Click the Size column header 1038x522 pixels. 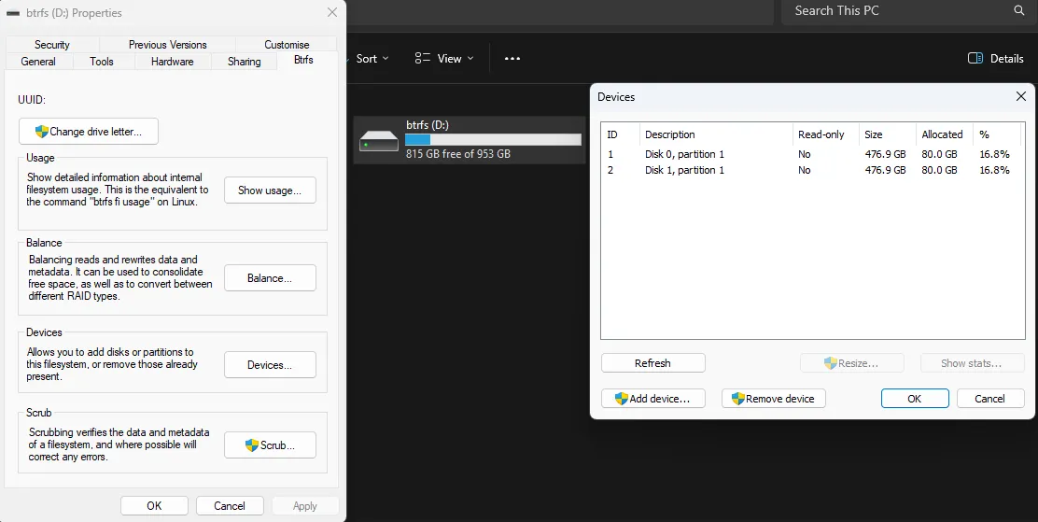(x=888, y=134)
